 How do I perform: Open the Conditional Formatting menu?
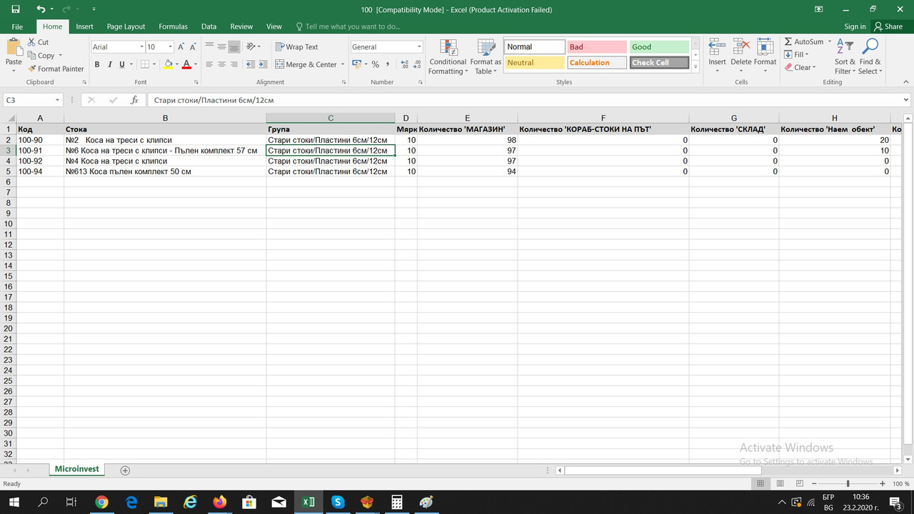click(x=448, y=56)
